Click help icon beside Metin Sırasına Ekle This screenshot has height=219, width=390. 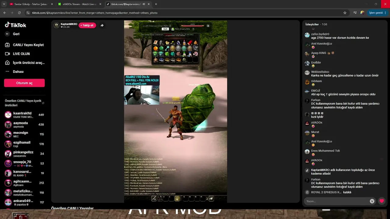pyautogui.click(x=193, y=29)
